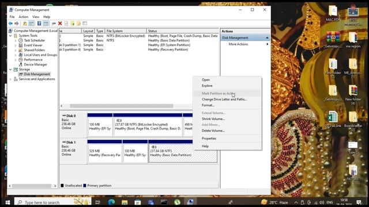Choose Open in the context menu
This screenshot has height=207, width=369.
tap(227, 80)
